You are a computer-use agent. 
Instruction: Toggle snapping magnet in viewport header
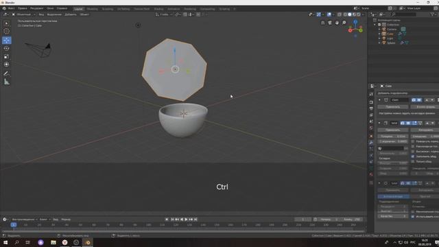185,14
